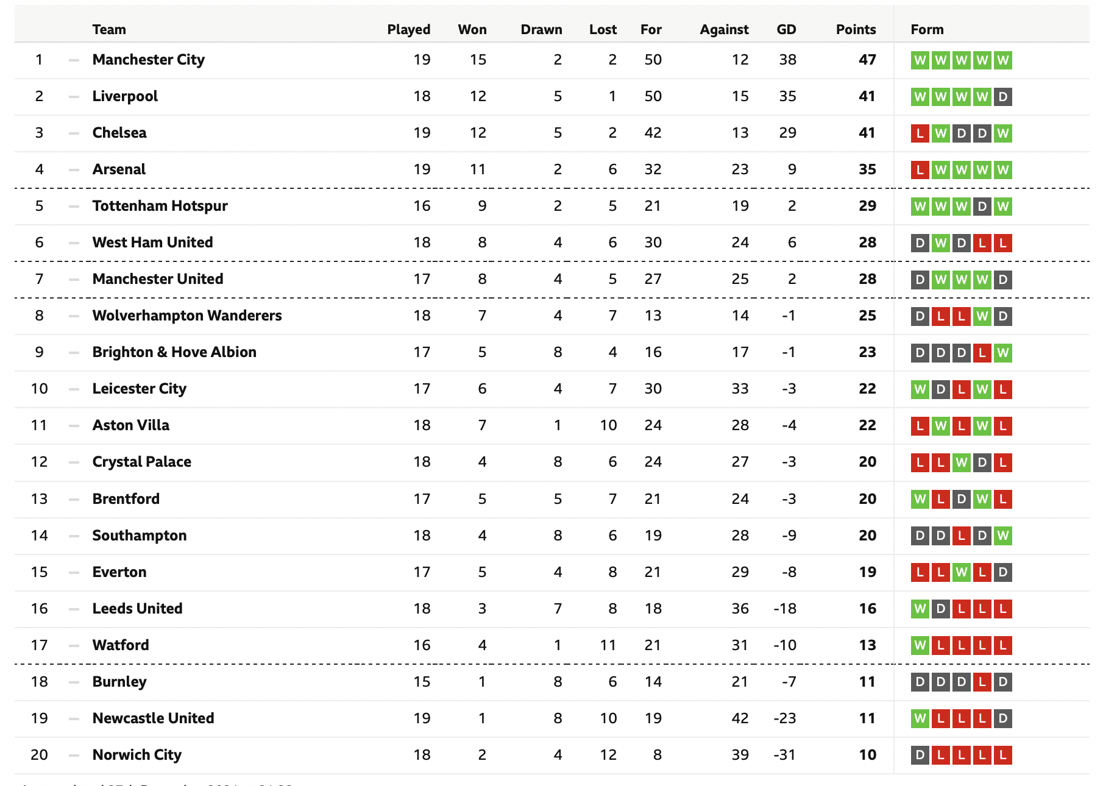This screenshot has width=1103, height=786.
Task: Click the GD column header
Action: [786, 29]
